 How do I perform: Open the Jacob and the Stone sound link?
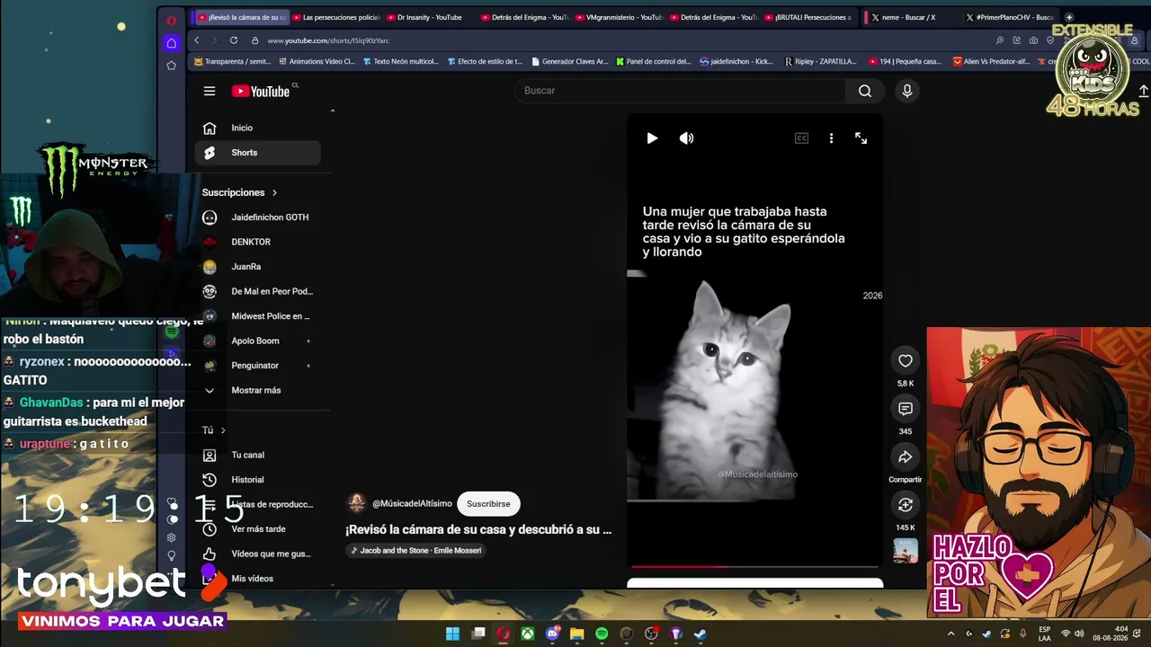pos(415,550)
